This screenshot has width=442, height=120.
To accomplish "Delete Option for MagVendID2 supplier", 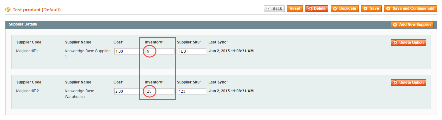I will 408,83.
